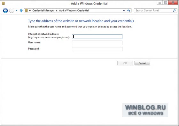Click the 'User name:' label
179x126 pixels.
coord(35,42)
